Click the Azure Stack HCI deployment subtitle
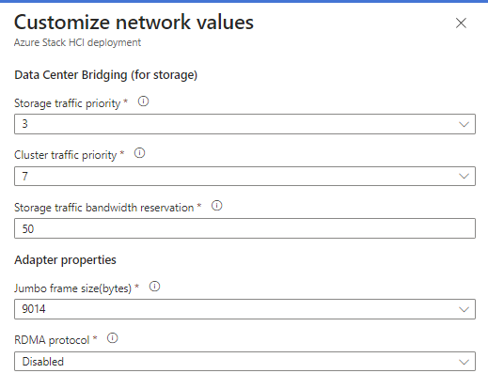 coord(77,42)
